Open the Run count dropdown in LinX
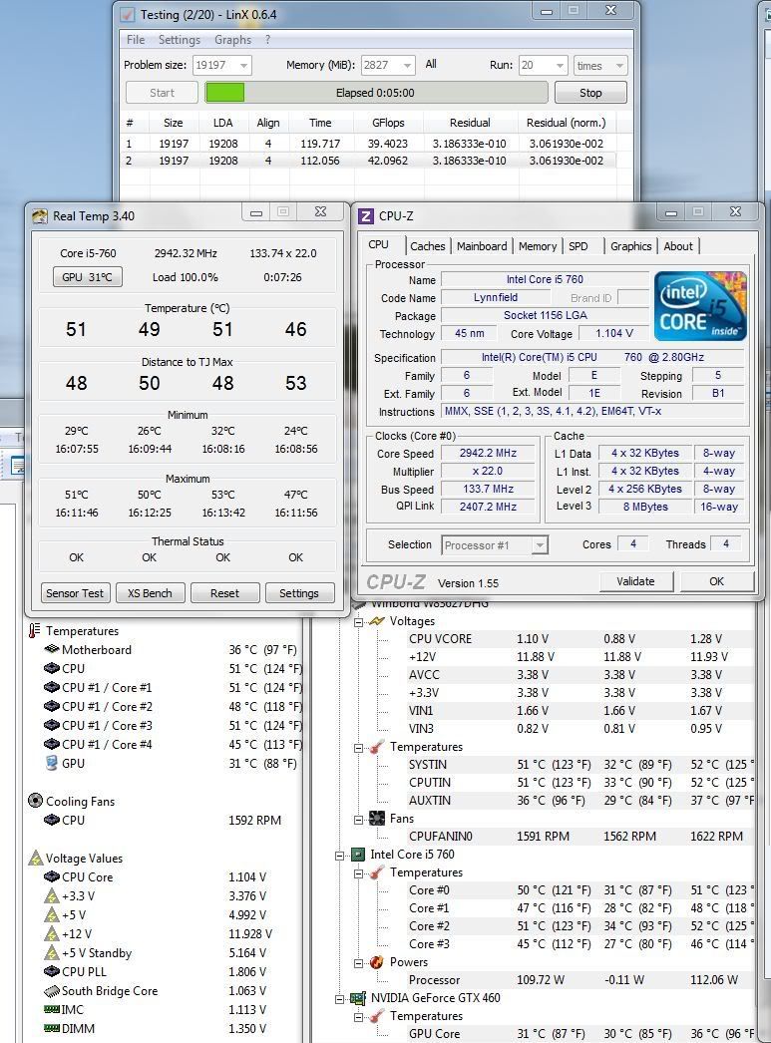 [561, 65]
